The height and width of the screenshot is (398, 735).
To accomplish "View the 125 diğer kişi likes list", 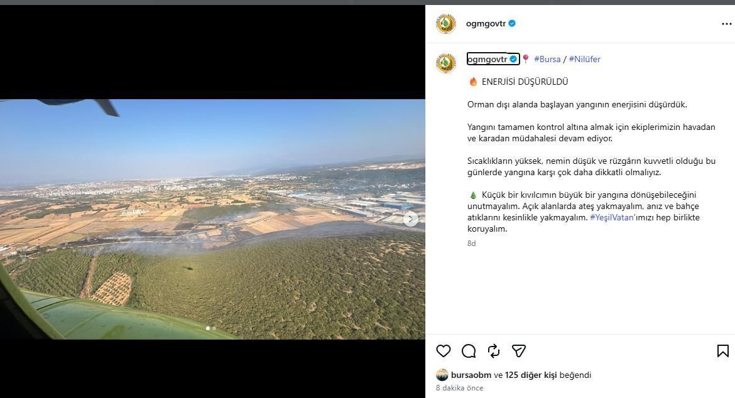I will point(531,375).
